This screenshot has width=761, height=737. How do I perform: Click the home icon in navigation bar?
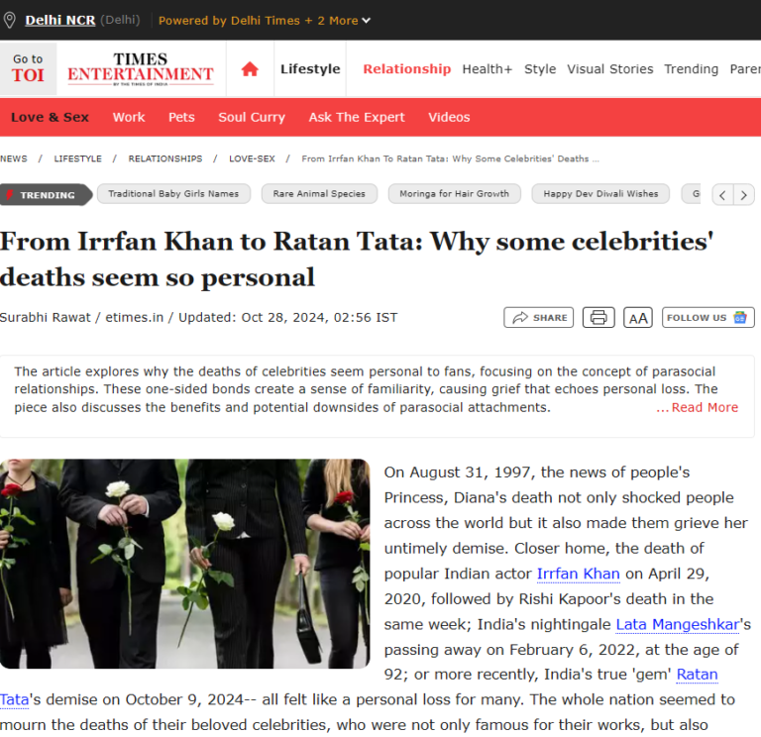250,69
